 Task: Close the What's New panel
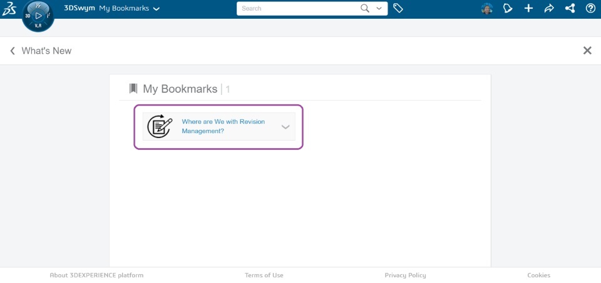[587, 51]
